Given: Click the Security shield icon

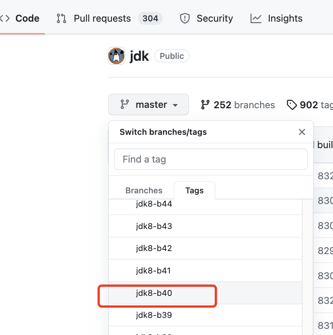Looking at the screenshot, I should 185,18.
